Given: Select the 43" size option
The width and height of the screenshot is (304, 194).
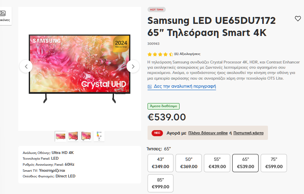Looking at the screenshot, I should [x=161, y=163].
